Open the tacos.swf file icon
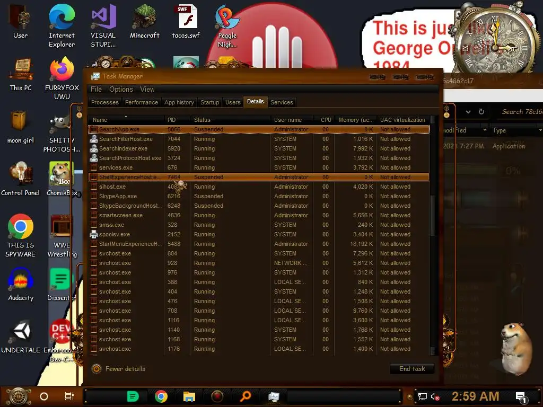543x407 pixels. click(186, 21)
